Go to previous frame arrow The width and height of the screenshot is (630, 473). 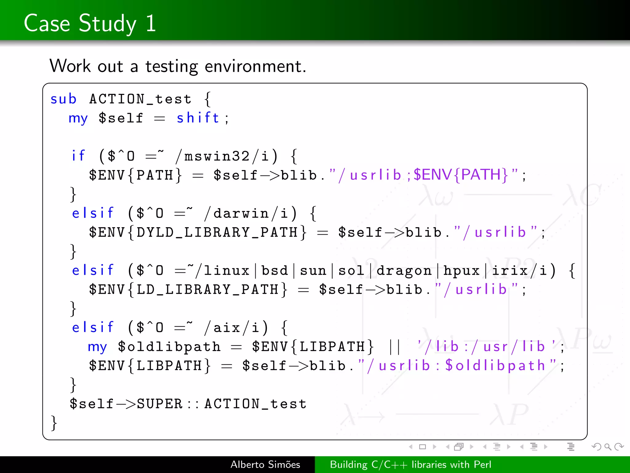point(448,447)
